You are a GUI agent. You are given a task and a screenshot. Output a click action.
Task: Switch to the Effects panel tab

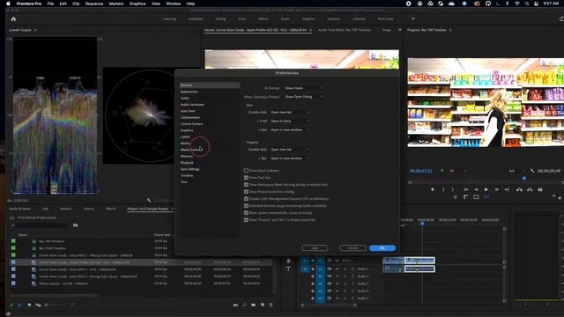[110, 209]
